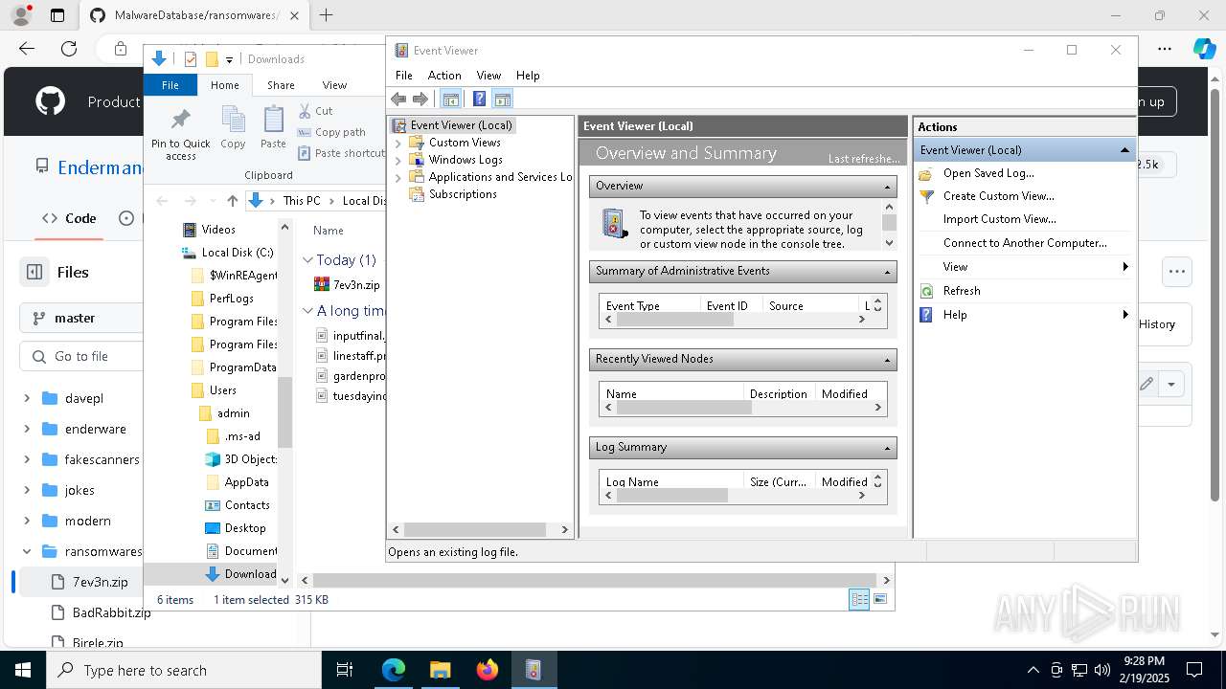This screenshot has width=1226, height=689.
Task: Select the Subscriptions tree node
Action: tap(463, 194)
